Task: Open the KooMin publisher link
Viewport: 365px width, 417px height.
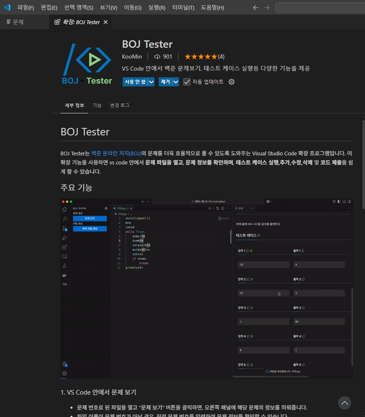Action: coord(132,56)
